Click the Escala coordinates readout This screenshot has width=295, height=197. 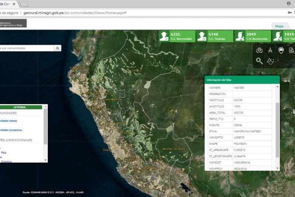(x=53, y=192)
